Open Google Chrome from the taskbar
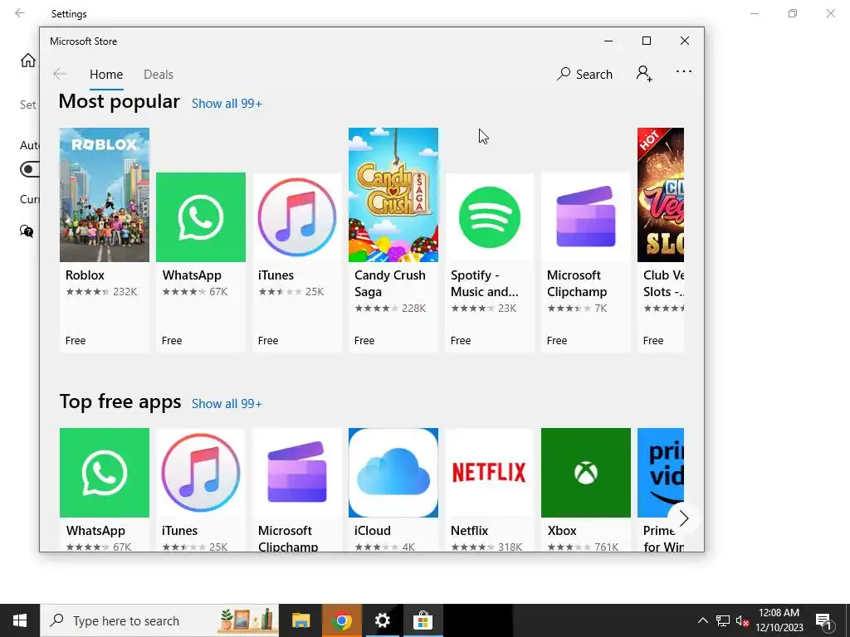850x637 pixels. (341, 620)
